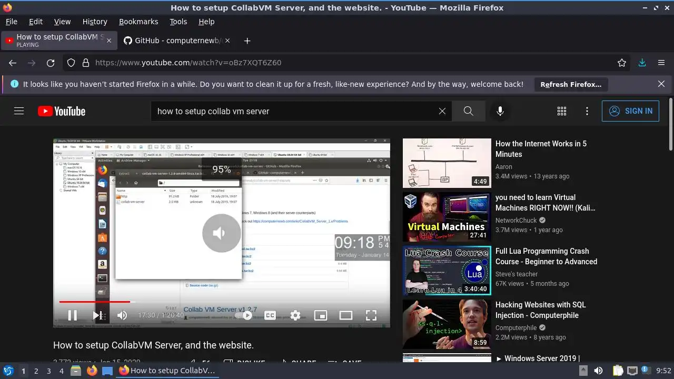This screenshot has width=674, height=379.
Task: Visit NetworkChuck channel link
Action: pos(516,221)
